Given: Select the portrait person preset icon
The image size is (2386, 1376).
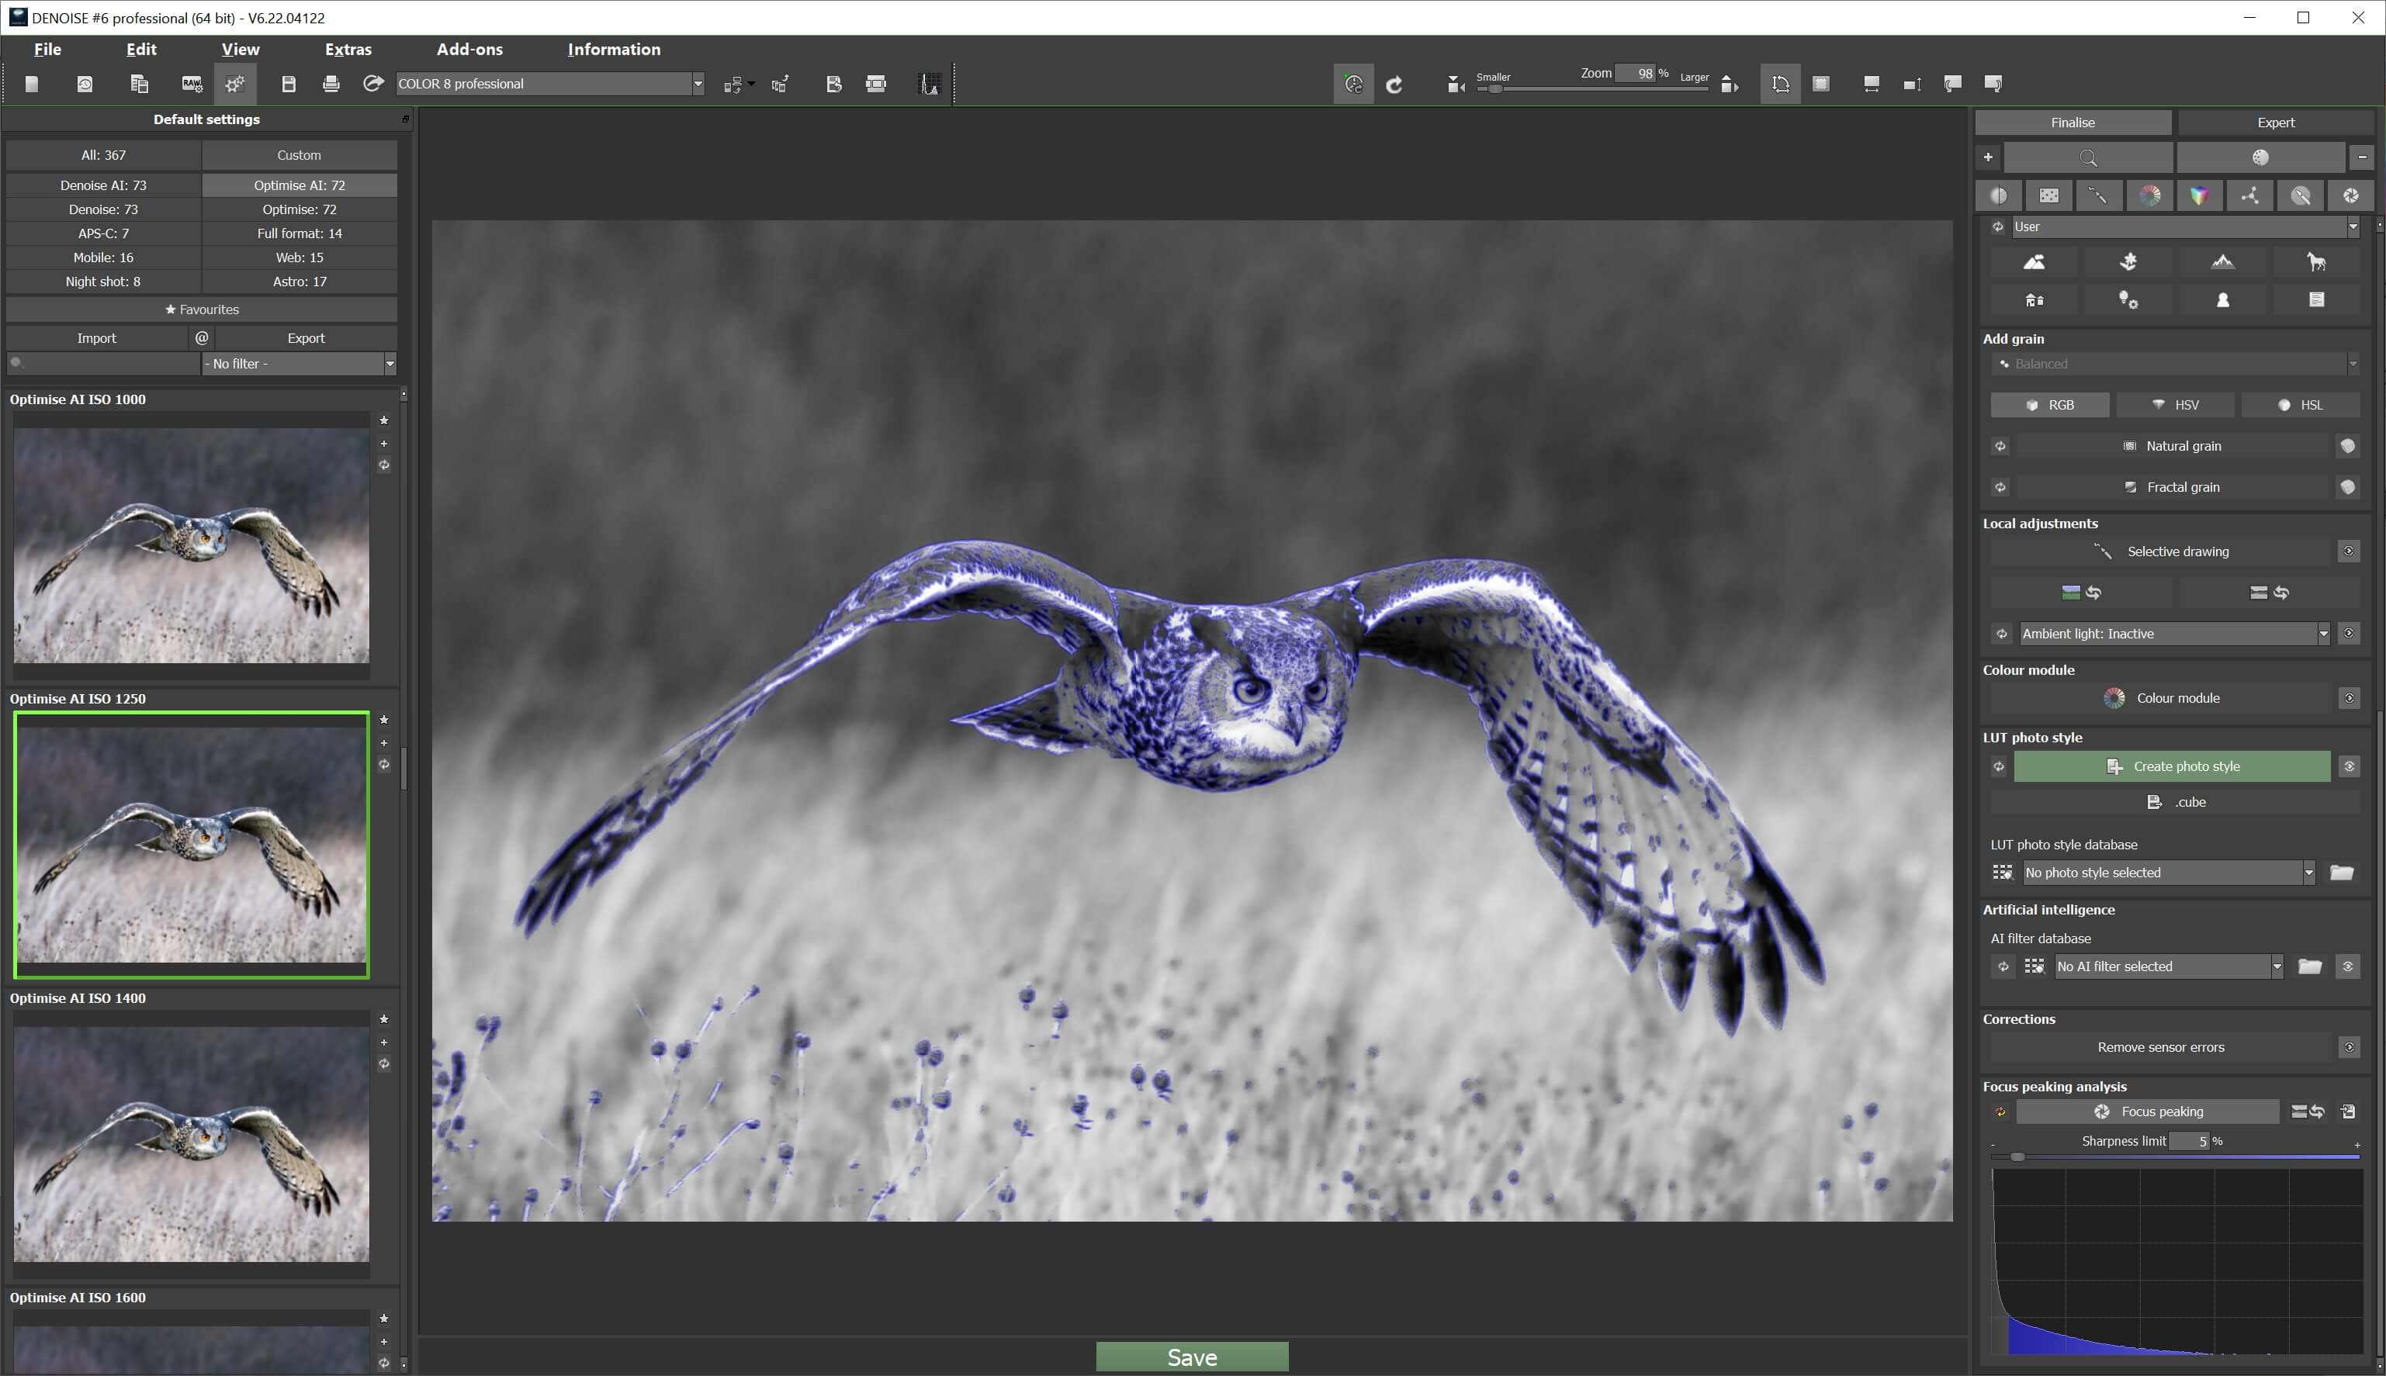Looking at the screenshot, I should pos(2222,299).
